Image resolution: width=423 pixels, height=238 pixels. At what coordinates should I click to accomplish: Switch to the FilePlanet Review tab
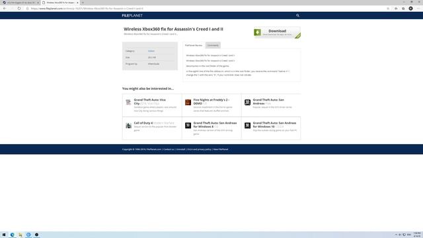coord(194,46)
